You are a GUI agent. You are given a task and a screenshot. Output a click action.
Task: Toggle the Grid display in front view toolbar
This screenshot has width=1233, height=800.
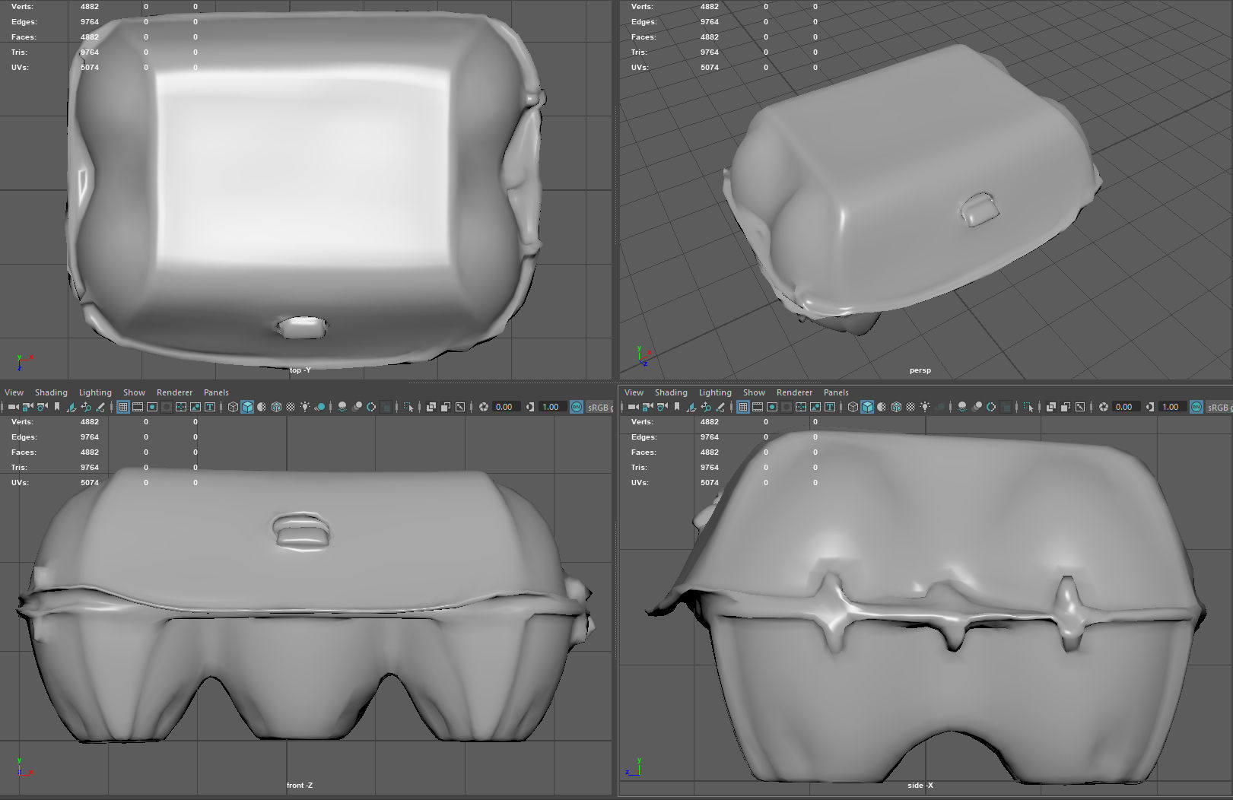tap(122, 407)
